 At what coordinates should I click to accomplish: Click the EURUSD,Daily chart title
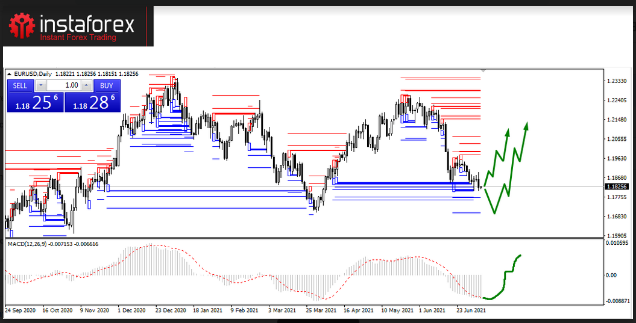(33, 74)
